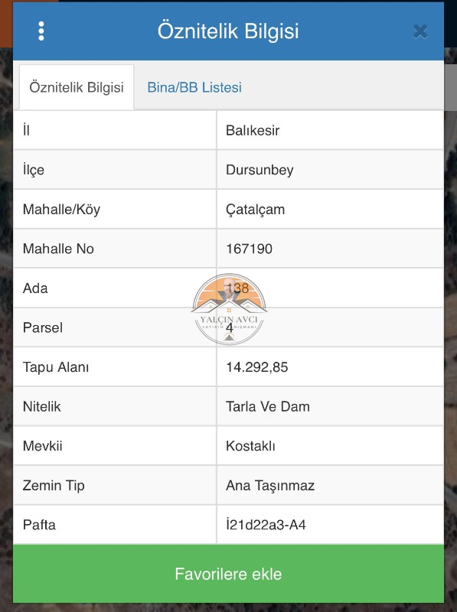Select the Çatalçam Mahalle/Köy value

tap(255, 210)
